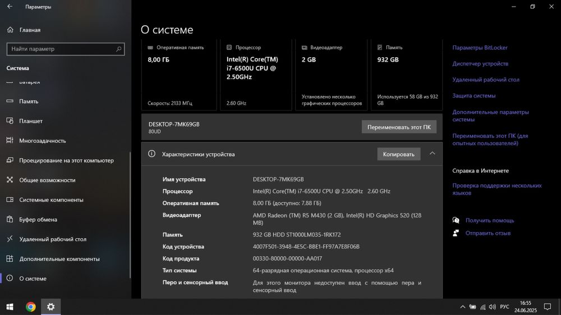Click the Найти параметр search field
The width and height of the screenshot is (561, 315).
(66, 49)
